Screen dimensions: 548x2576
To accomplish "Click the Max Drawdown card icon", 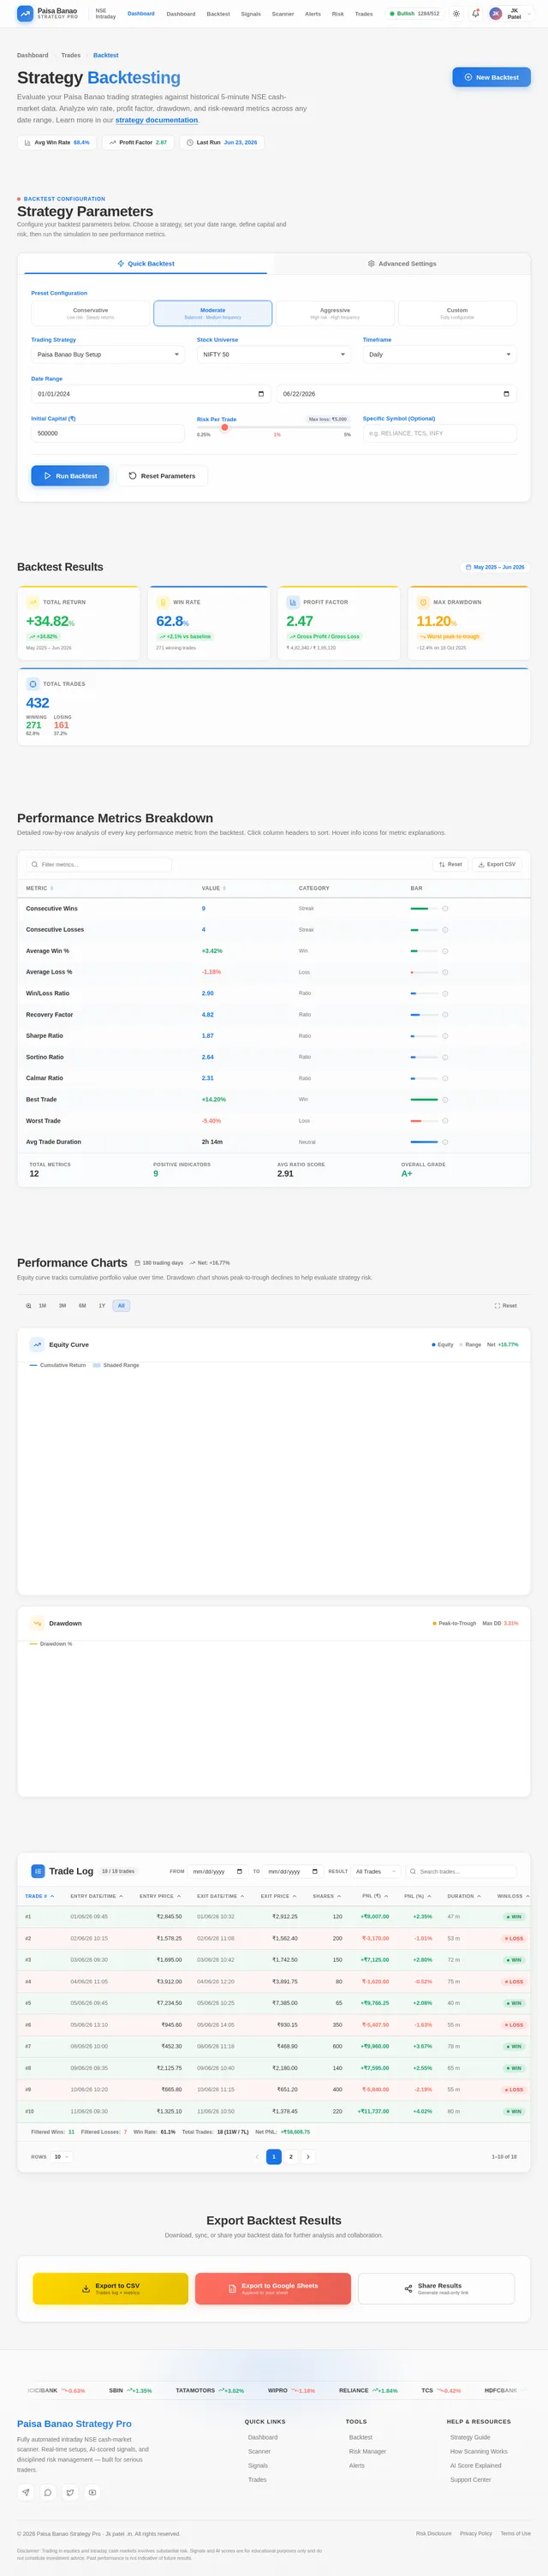I will pyautogui.click(x=423, y=602).
